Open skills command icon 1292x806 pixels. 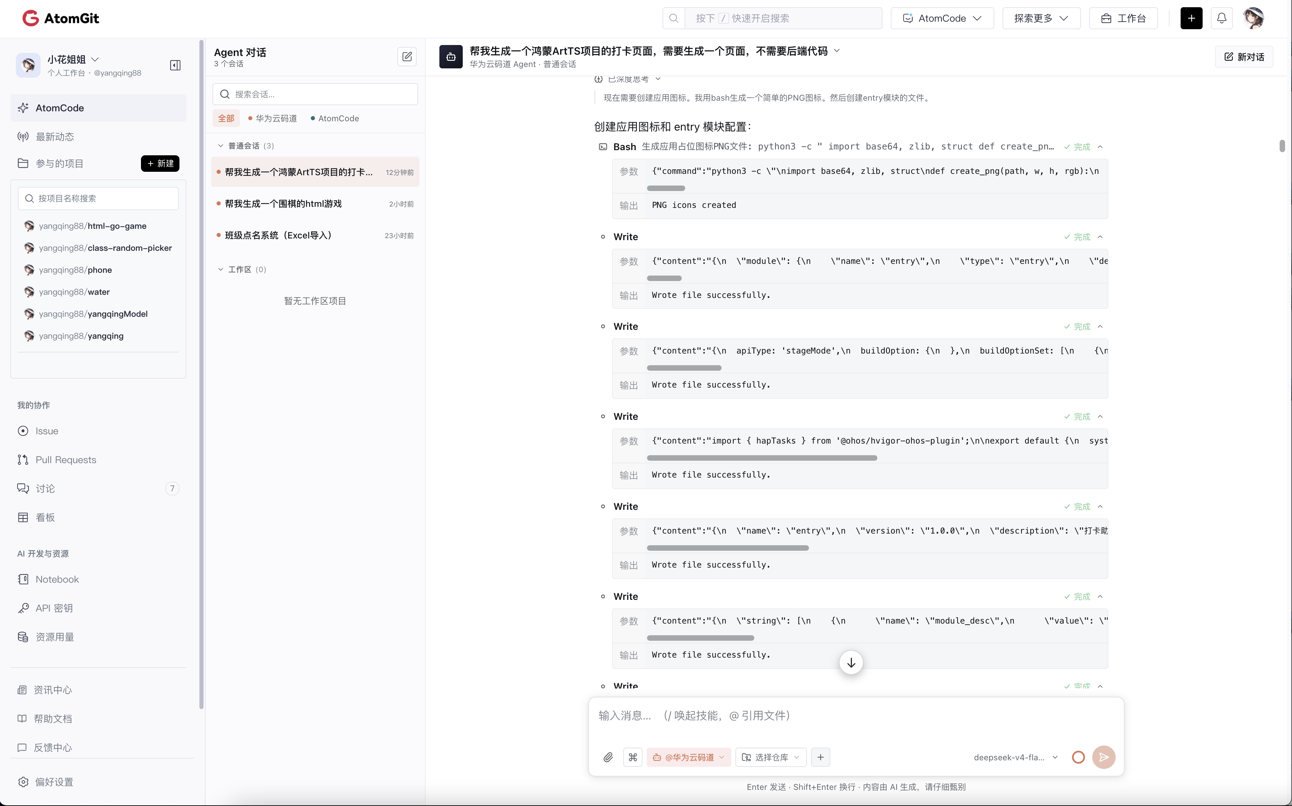pos(633,757)
